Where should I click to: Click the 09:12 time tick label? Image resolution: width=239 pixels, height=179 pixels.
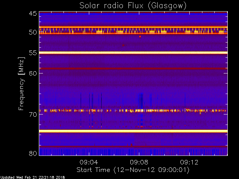coord(189,162)
